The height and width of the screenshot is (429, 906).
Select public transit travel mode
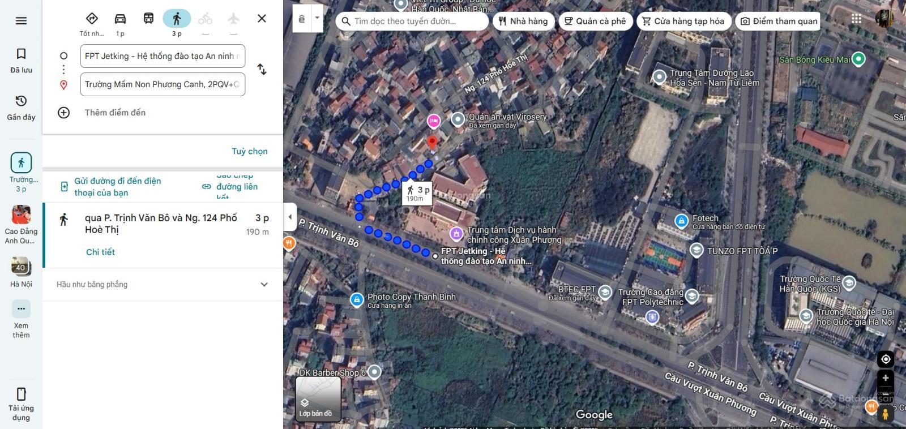[x=148, y=19]
